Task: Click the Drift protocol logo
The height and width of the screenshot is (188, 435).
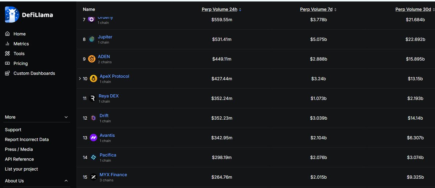Action: click(93, 118)
